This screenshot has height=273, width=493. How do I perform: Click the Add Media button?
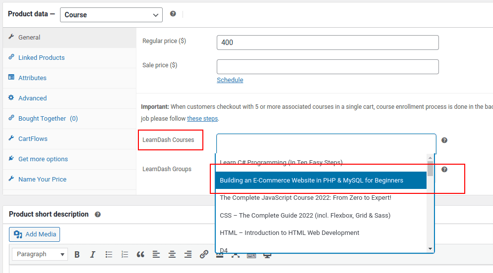click(x=35, y=234)
